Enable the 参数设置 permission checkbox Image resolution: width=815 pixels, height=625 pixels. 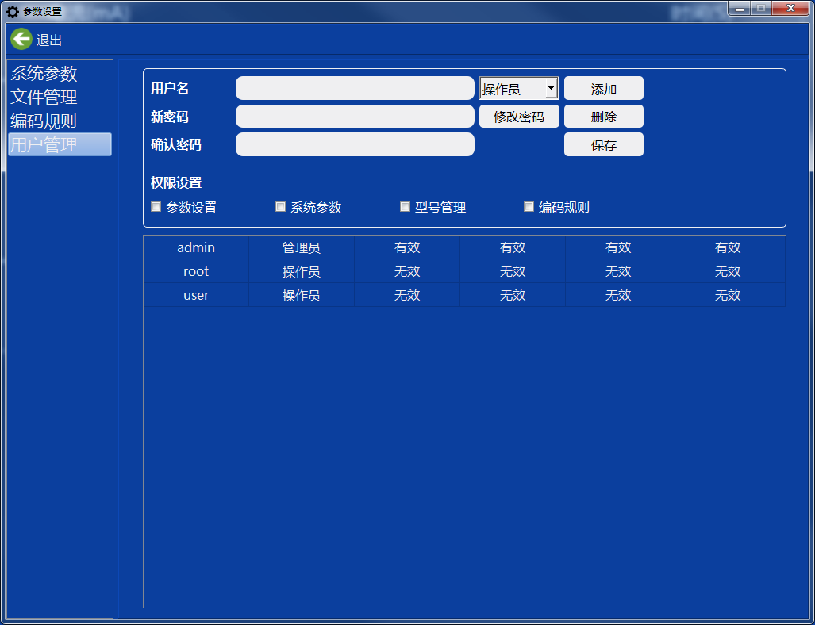click(156, 207)
